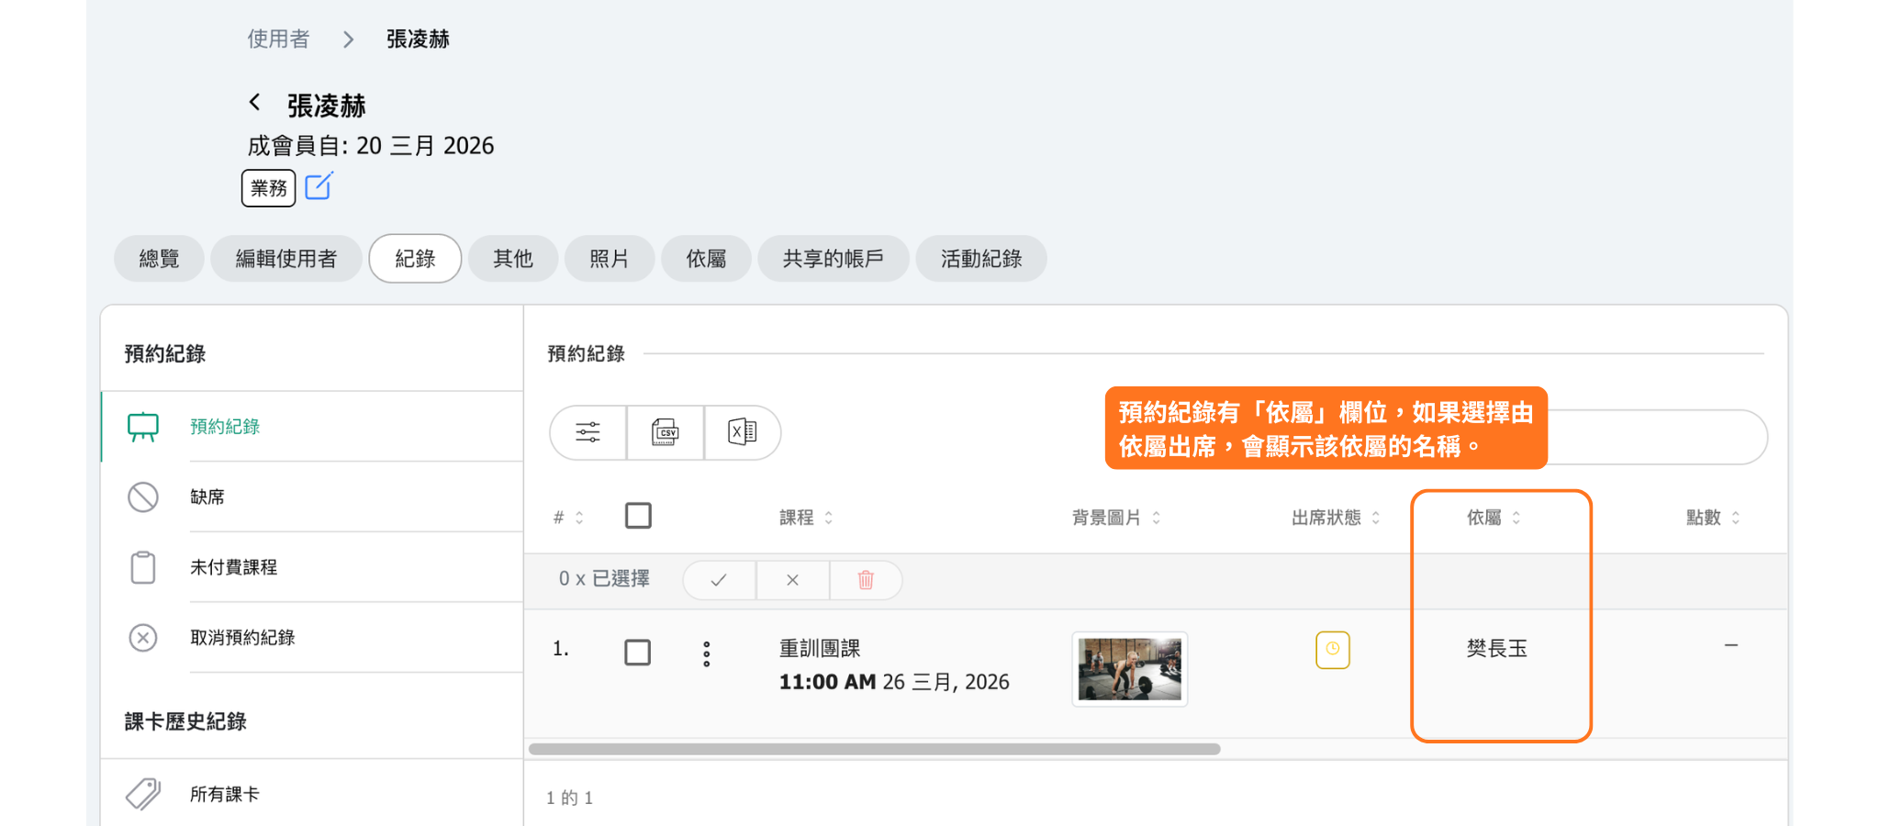Export booking records as CSV

(x=666, y=432)
